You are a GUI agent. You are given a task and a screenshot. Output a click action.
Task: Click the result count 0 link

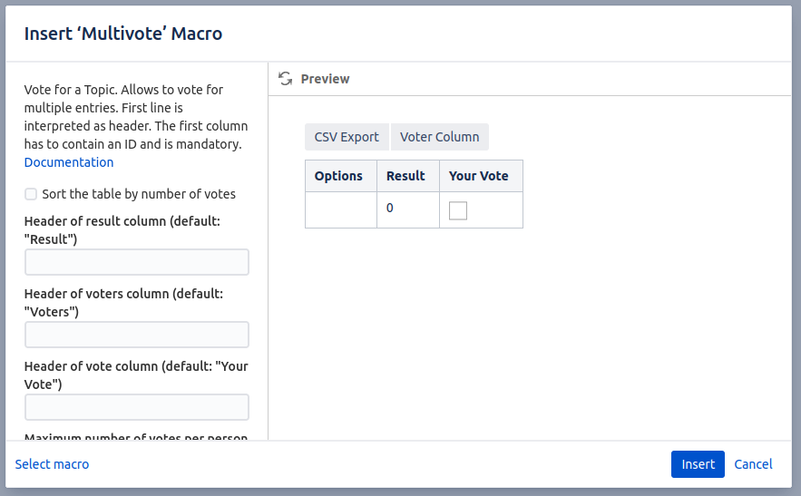[390, 208]
